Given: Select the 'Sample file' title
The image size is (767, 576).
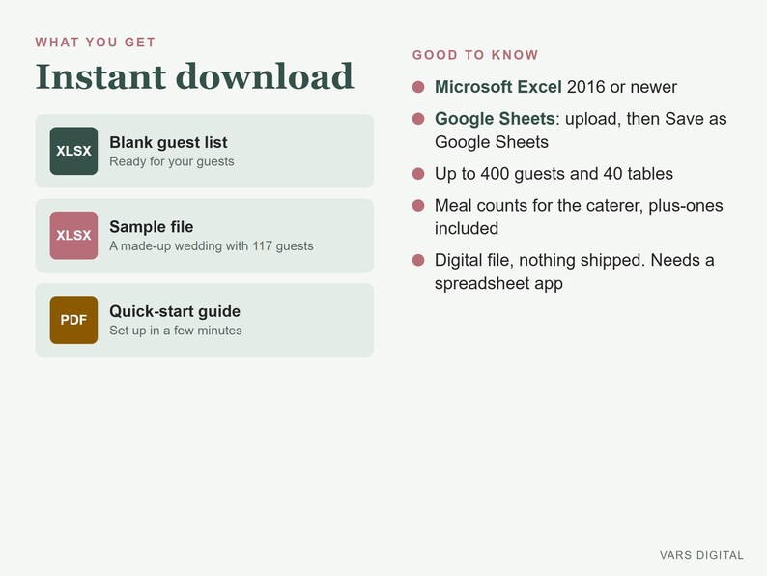Looking at the screenshot, I should tap(151, 227).
